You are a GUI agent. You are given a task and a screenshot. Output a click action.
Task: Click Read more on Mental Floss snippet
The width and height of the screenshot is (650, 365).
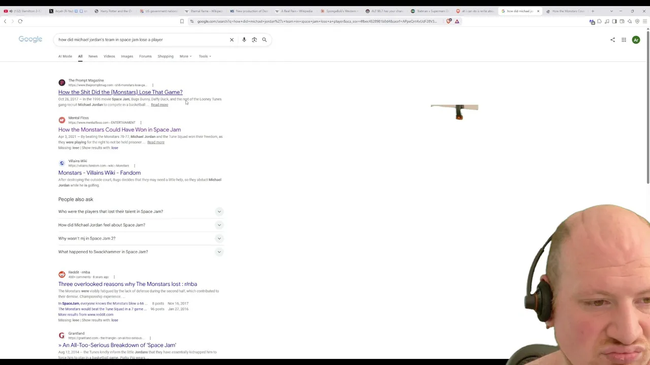click(x=156, y=142)
